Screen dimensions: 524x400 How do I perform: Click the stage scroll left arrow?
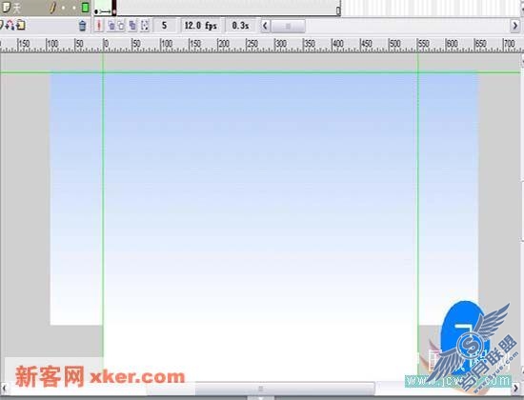[x=5, y=388]
